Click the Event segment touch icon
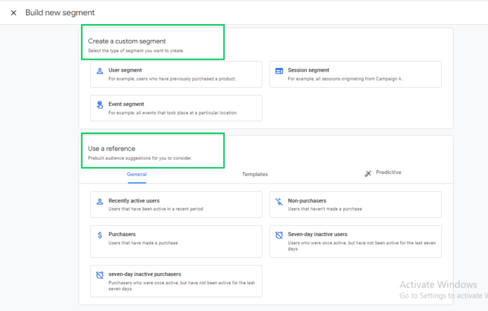 click(100, 105)
